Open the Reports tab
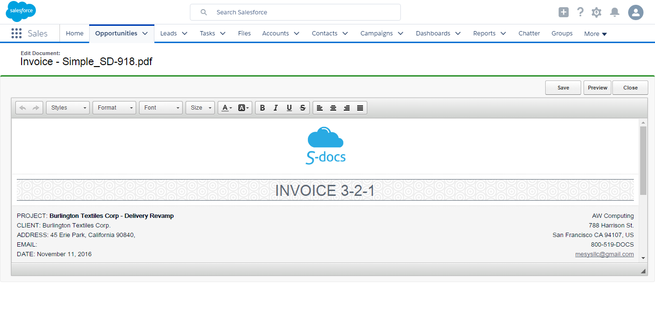 tap(484, 34)
